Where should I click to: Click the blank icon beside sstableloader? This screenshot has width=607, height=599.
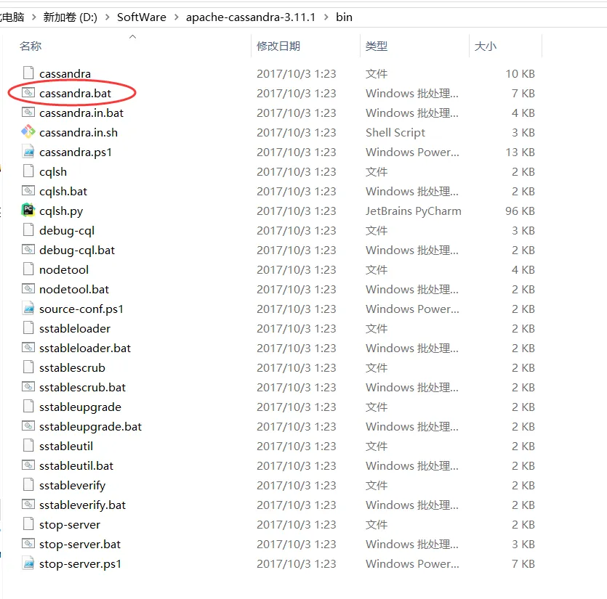click(x=28, y=327)
